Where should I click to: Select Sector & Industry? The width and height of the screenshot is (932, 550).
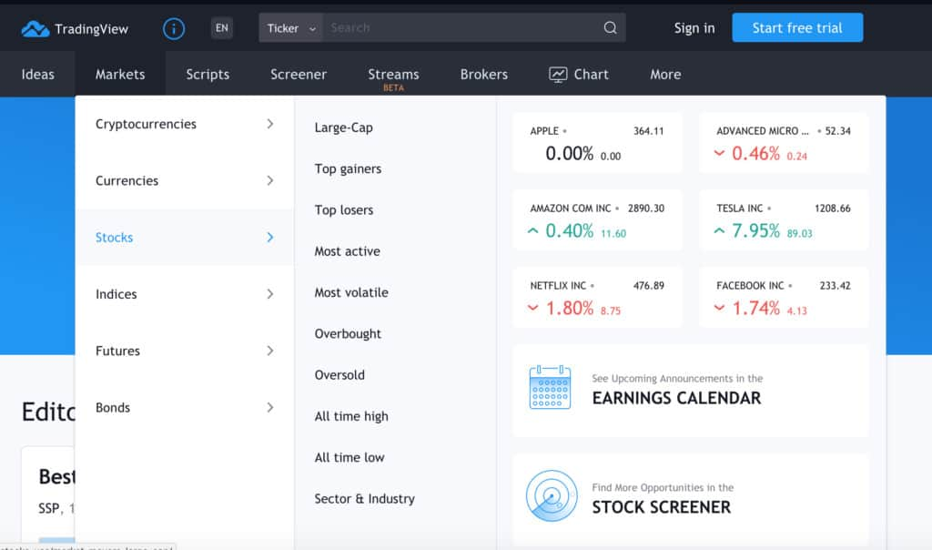point(364,498)
